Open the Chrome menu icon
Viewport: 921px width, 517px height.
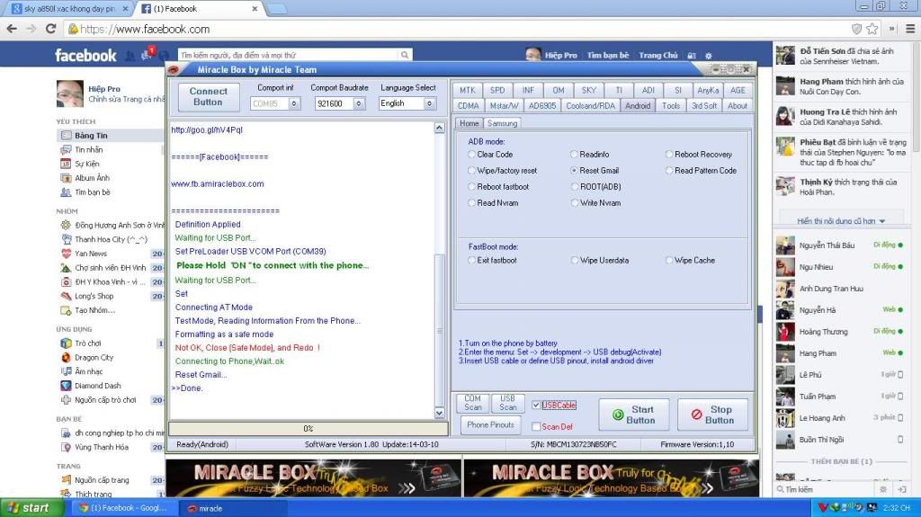(x=910, y=29)
